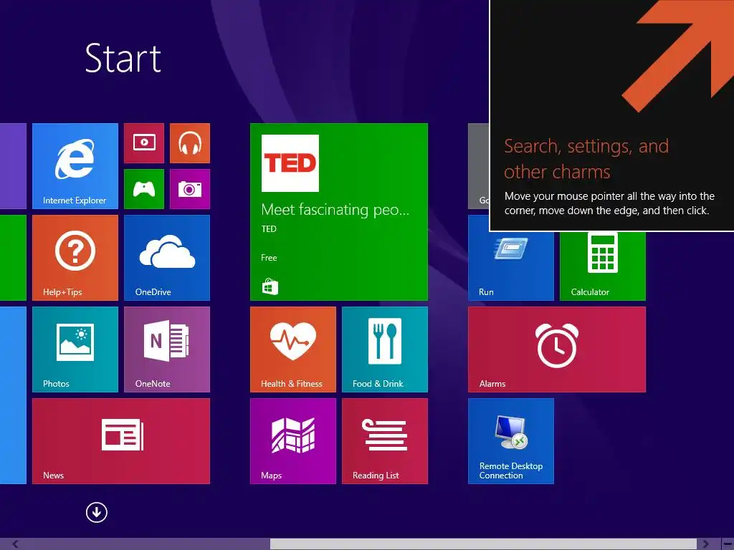Click the minus zoom button in bottom corner
The width and height of the screenshot is (734, 550).
point(728,544)
